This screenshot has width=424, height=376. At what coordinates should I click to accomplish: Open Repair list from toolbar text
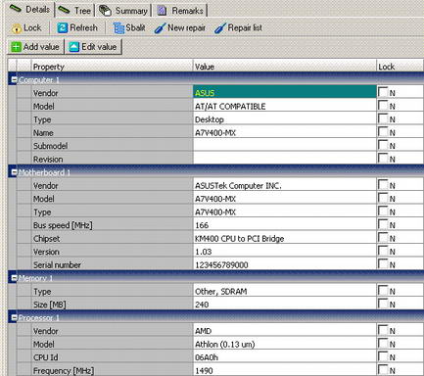point(245,27)
